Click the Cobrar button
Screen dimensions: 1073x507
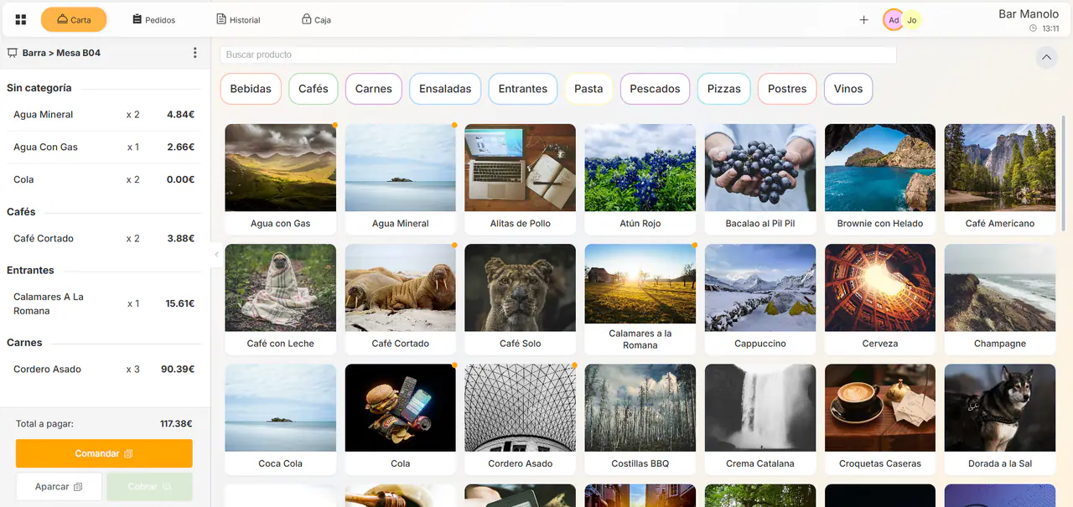(x=149, y=487)
